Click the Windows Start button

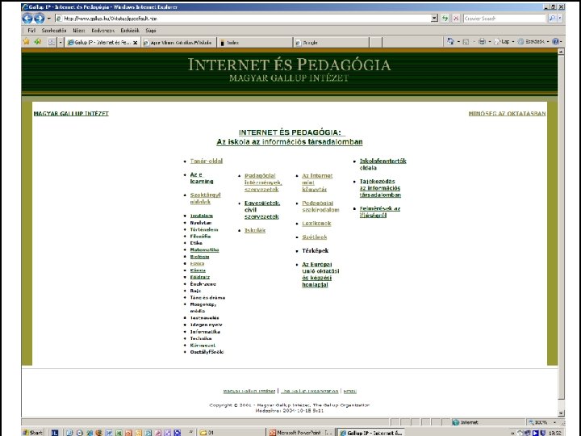(33, 432)
